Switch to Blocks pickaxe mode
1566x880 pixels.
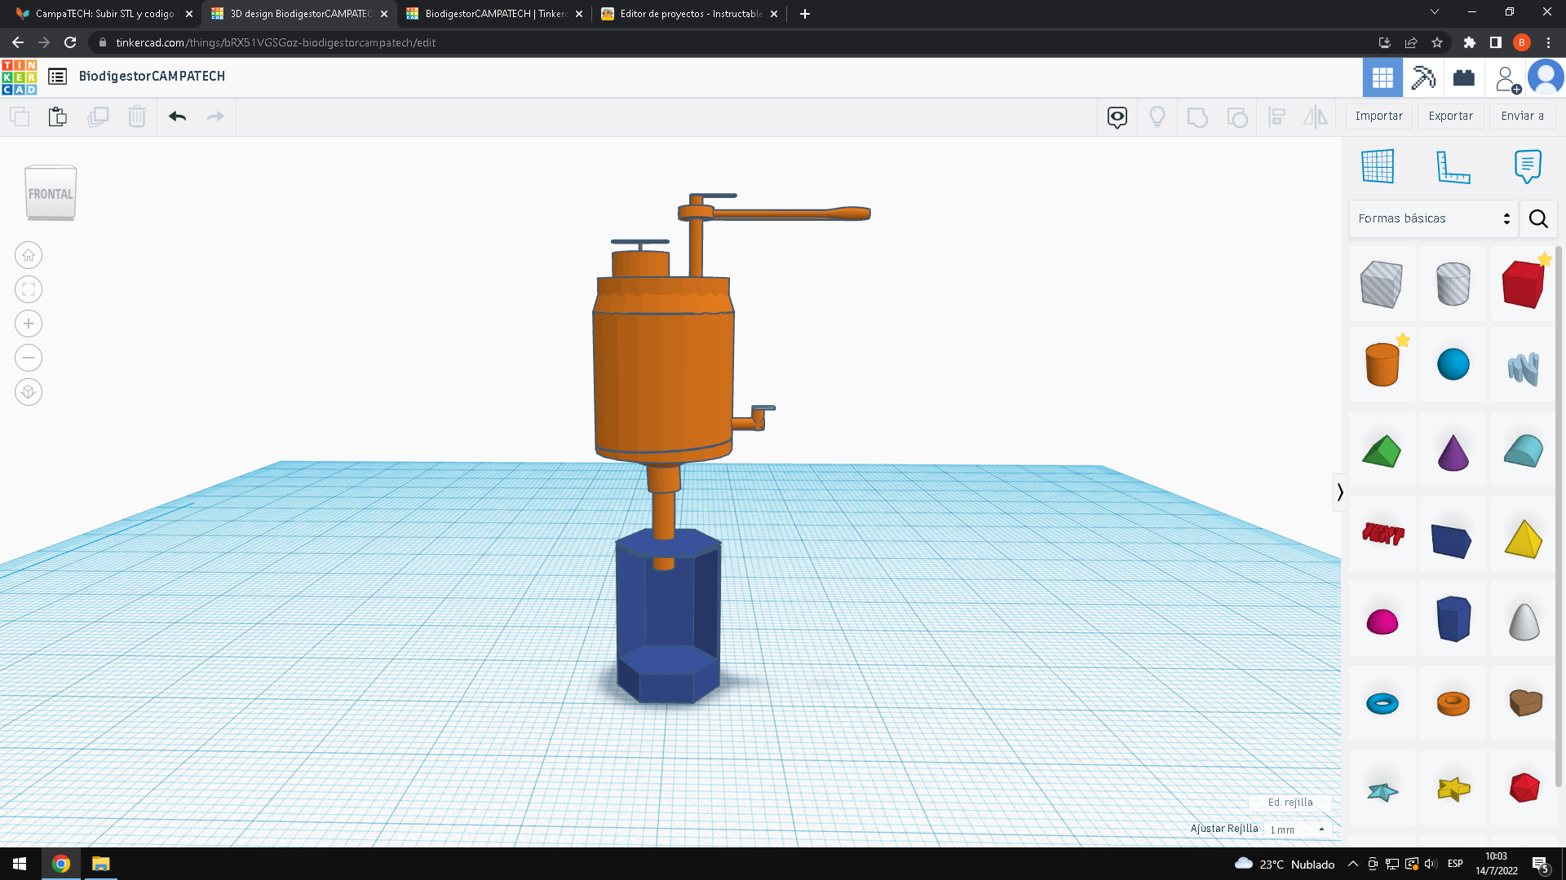(1423, 77)
